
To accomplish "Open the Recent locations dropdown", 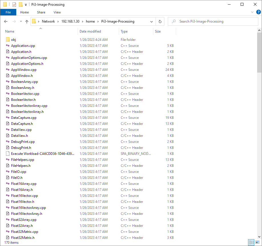I will point(21,21).
